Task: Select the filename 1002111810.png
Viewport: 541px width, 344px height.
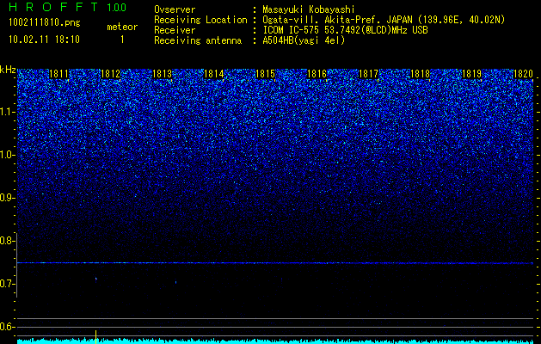Action: pos(45,22)
